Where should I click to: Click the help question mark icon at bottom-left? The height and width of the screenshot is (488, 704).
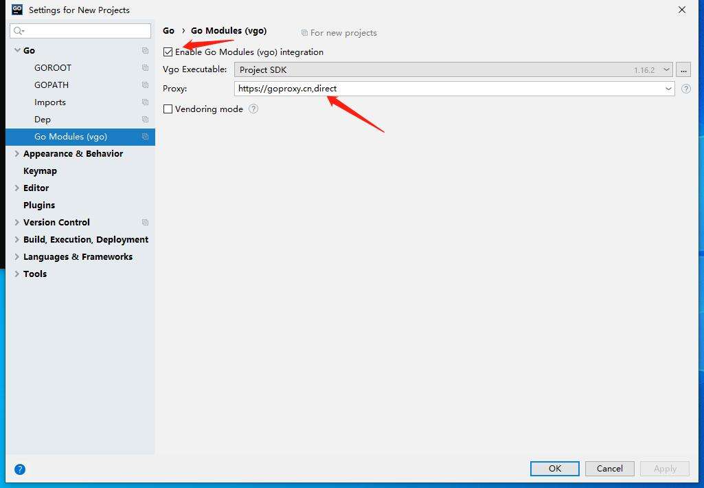(x=20, y=469)
